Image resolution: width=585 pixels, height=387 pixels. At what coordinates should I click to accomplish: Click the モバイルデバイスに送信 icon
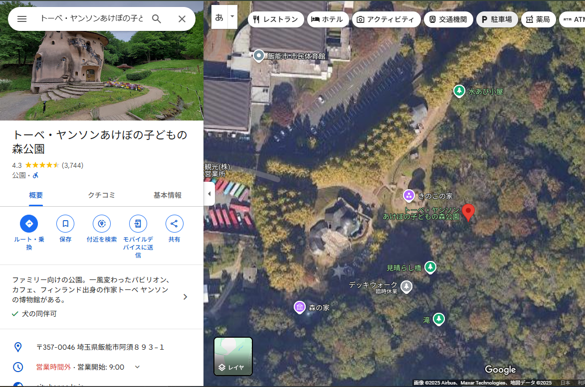[x=138, y=224]
